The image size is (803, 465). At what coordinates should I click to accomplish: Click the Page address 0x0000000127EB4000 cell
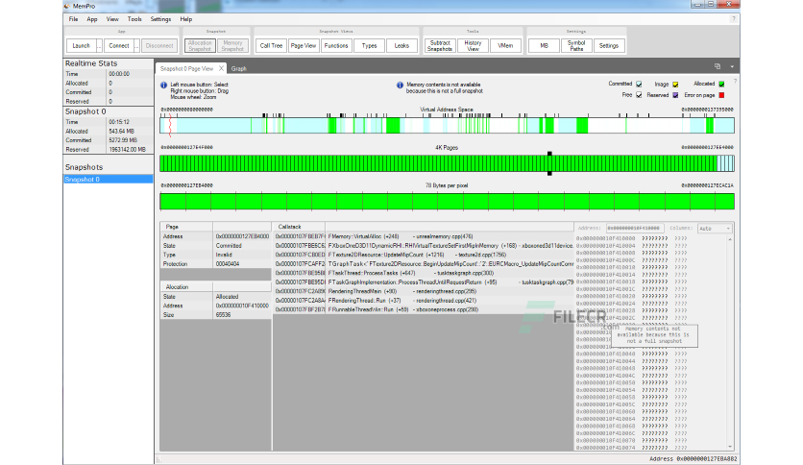click(242, 236)
